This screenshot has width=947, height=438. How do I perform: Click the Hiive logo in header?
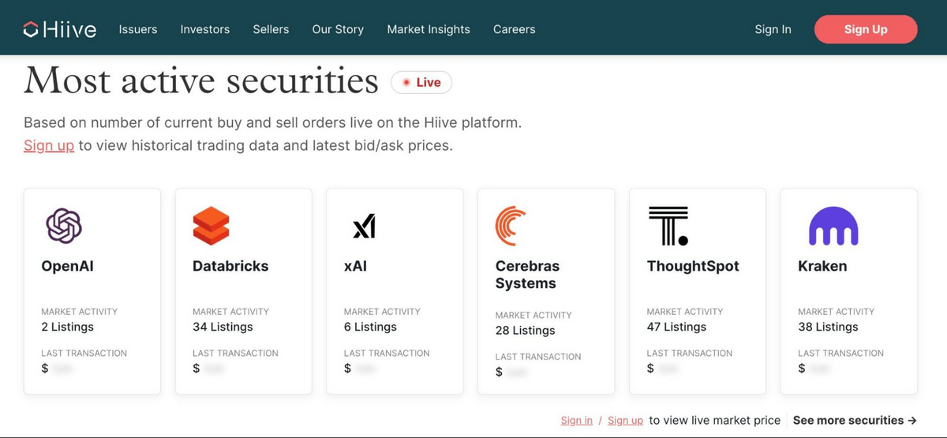point(60,29)
